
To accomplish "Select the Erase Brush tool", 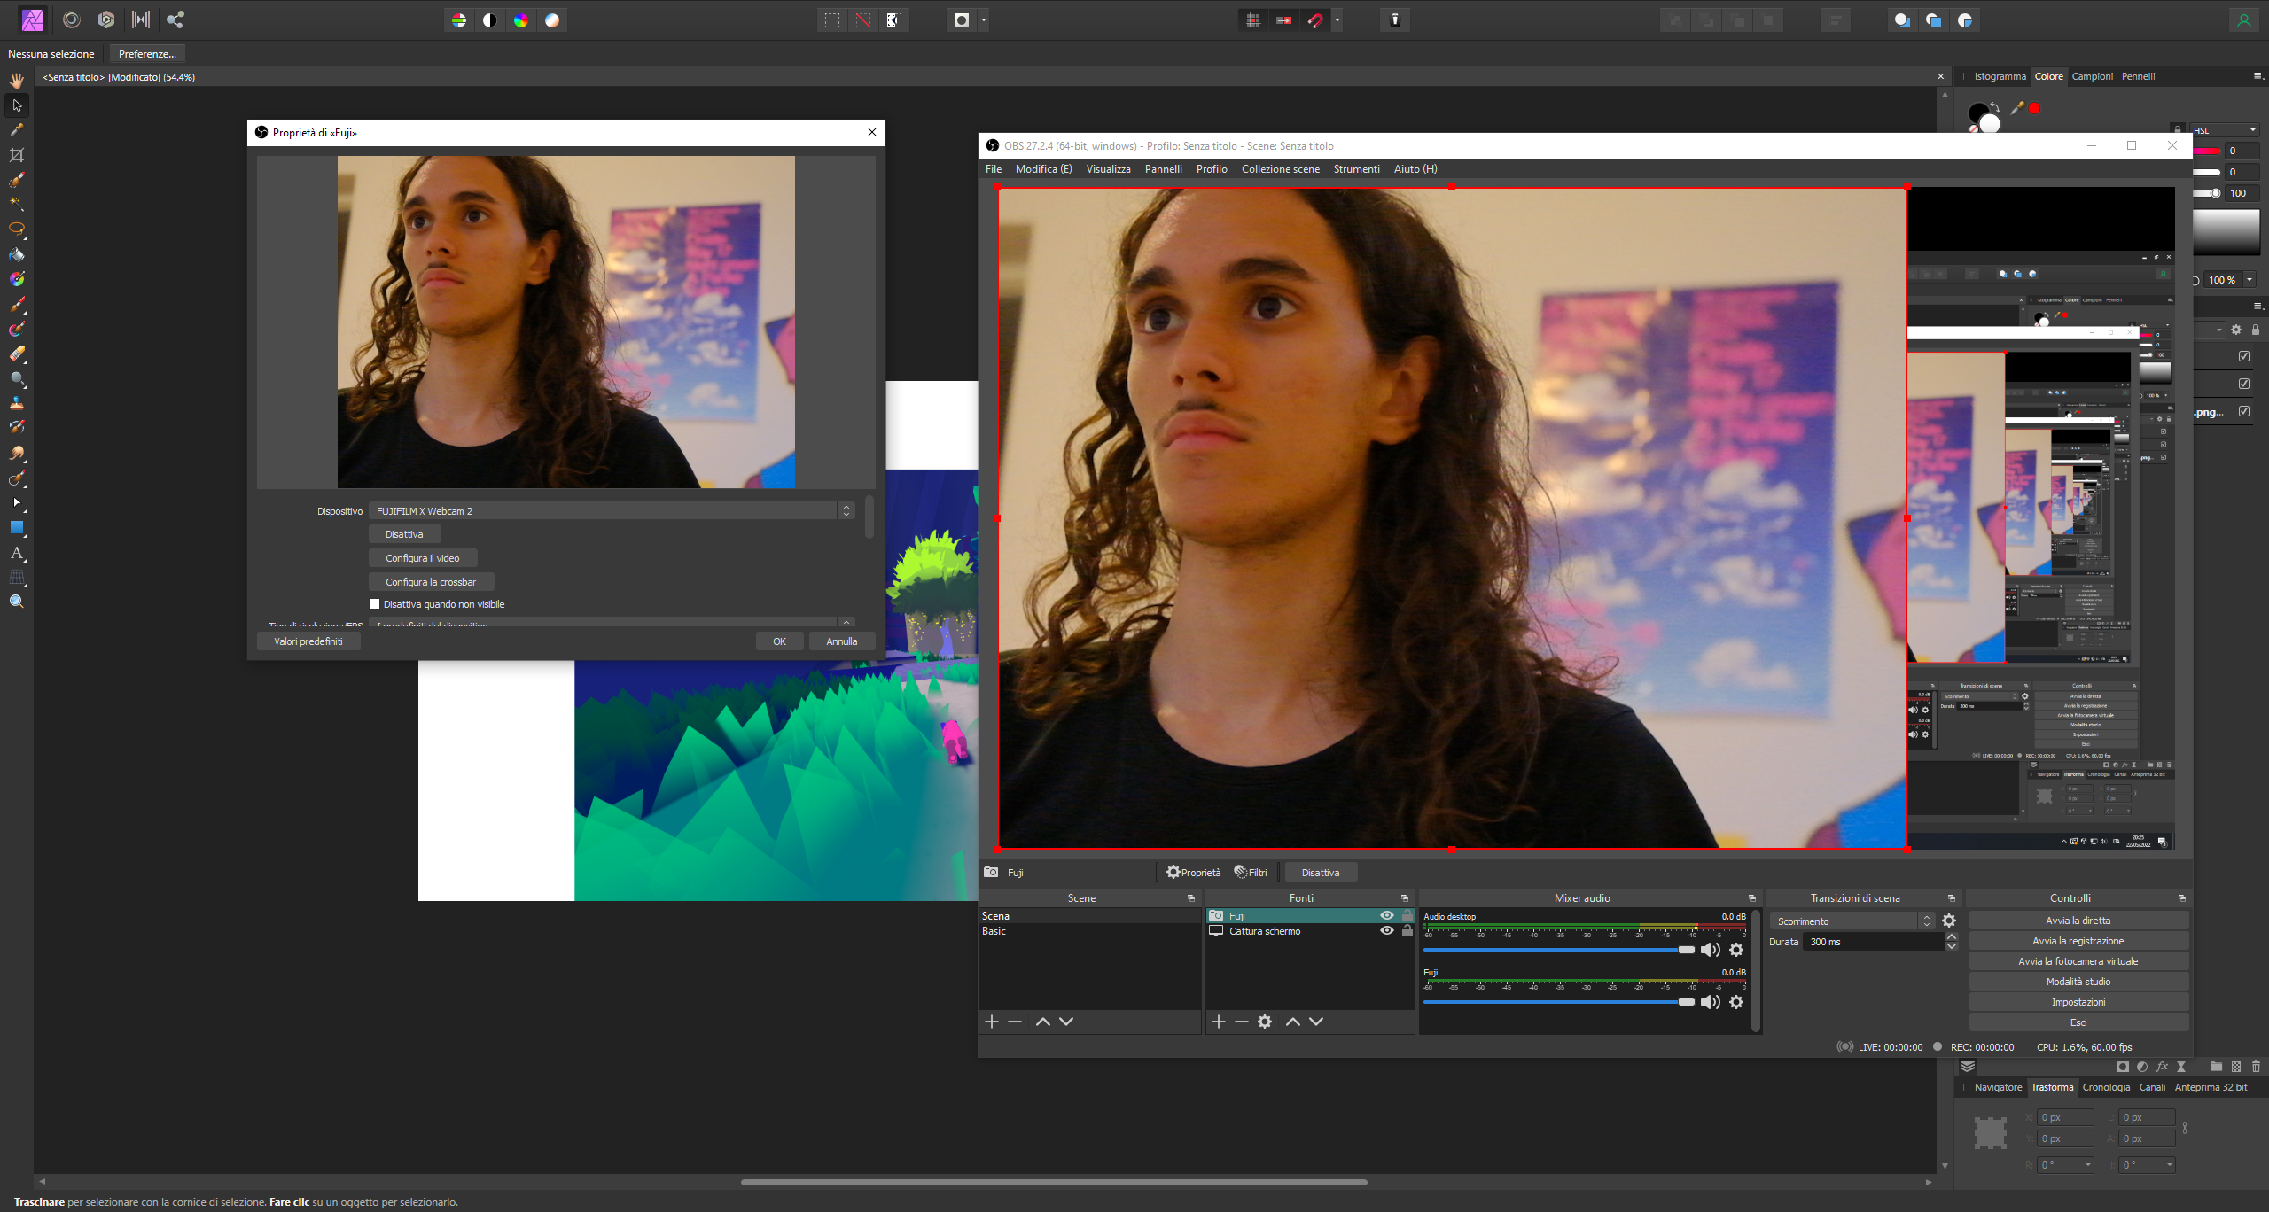I will click(17, 354).
